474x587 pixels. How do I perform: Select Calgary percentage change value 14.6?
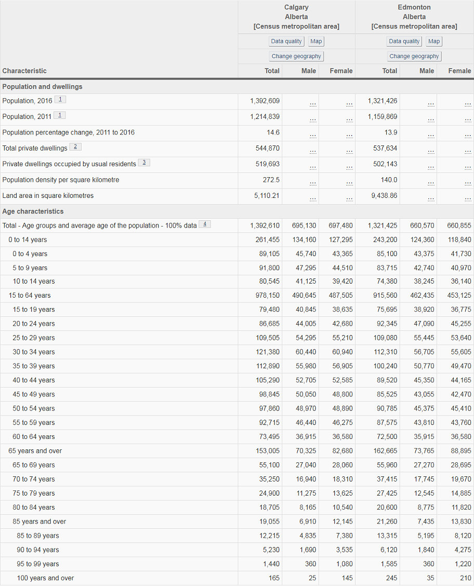(273, 132)
